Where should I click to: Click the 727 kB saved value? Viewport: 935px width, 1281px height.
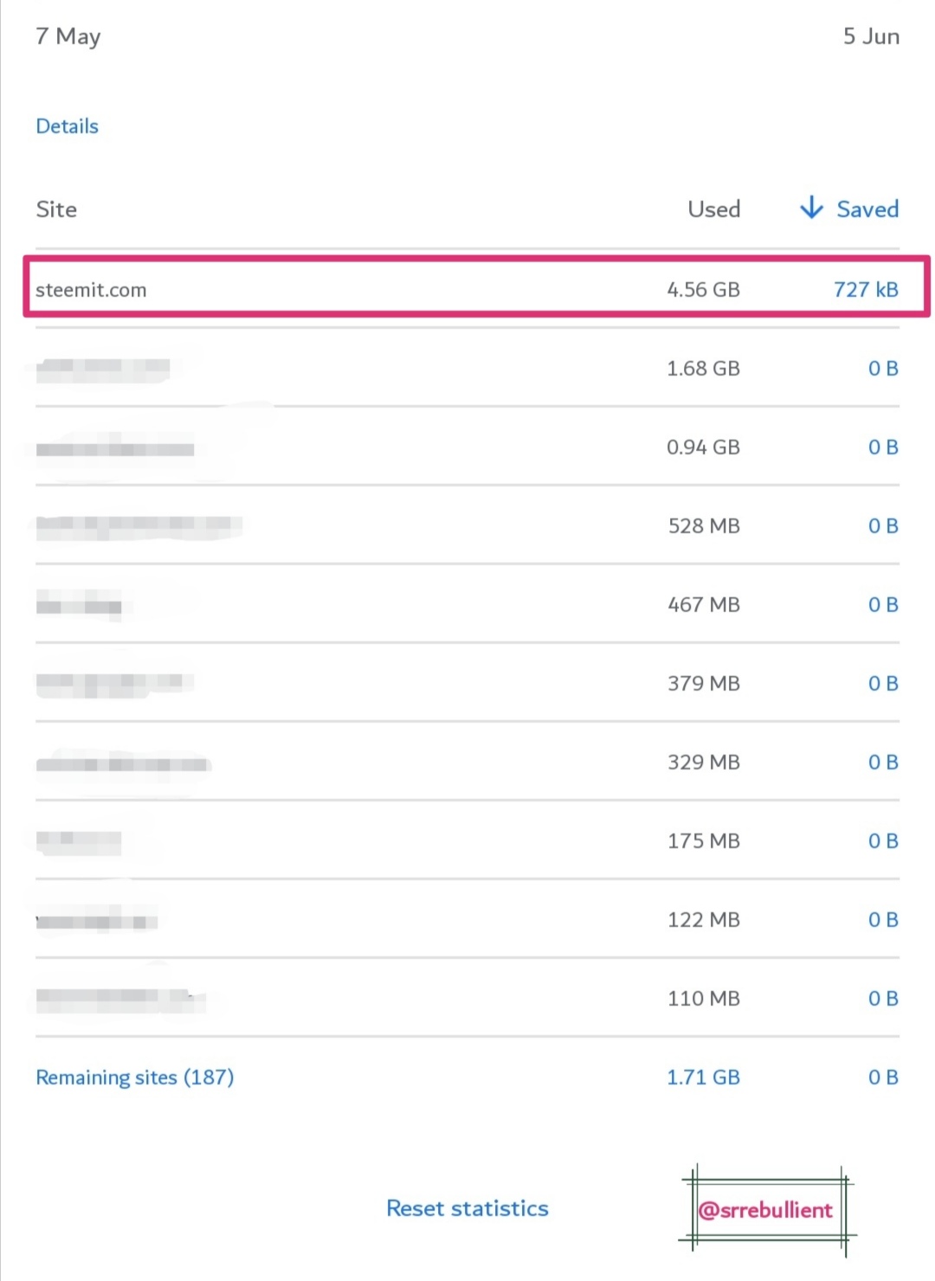[865, 290]
